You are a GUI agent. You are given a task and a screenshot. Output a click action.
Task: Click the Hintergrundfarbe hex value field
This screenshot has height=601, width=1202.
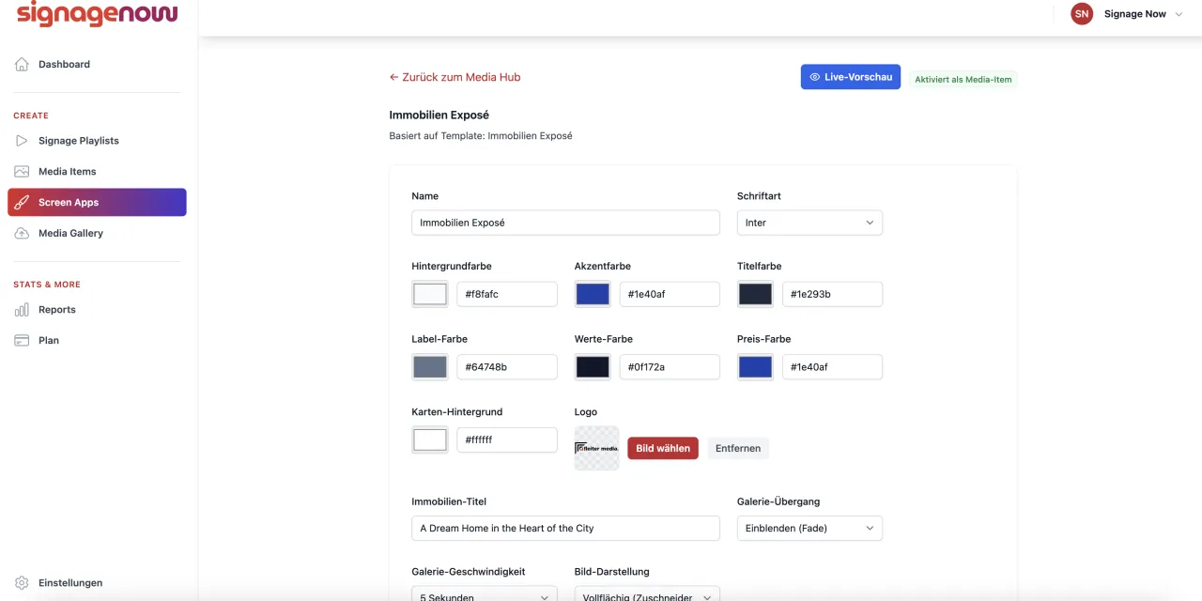[x=507, y=294]
